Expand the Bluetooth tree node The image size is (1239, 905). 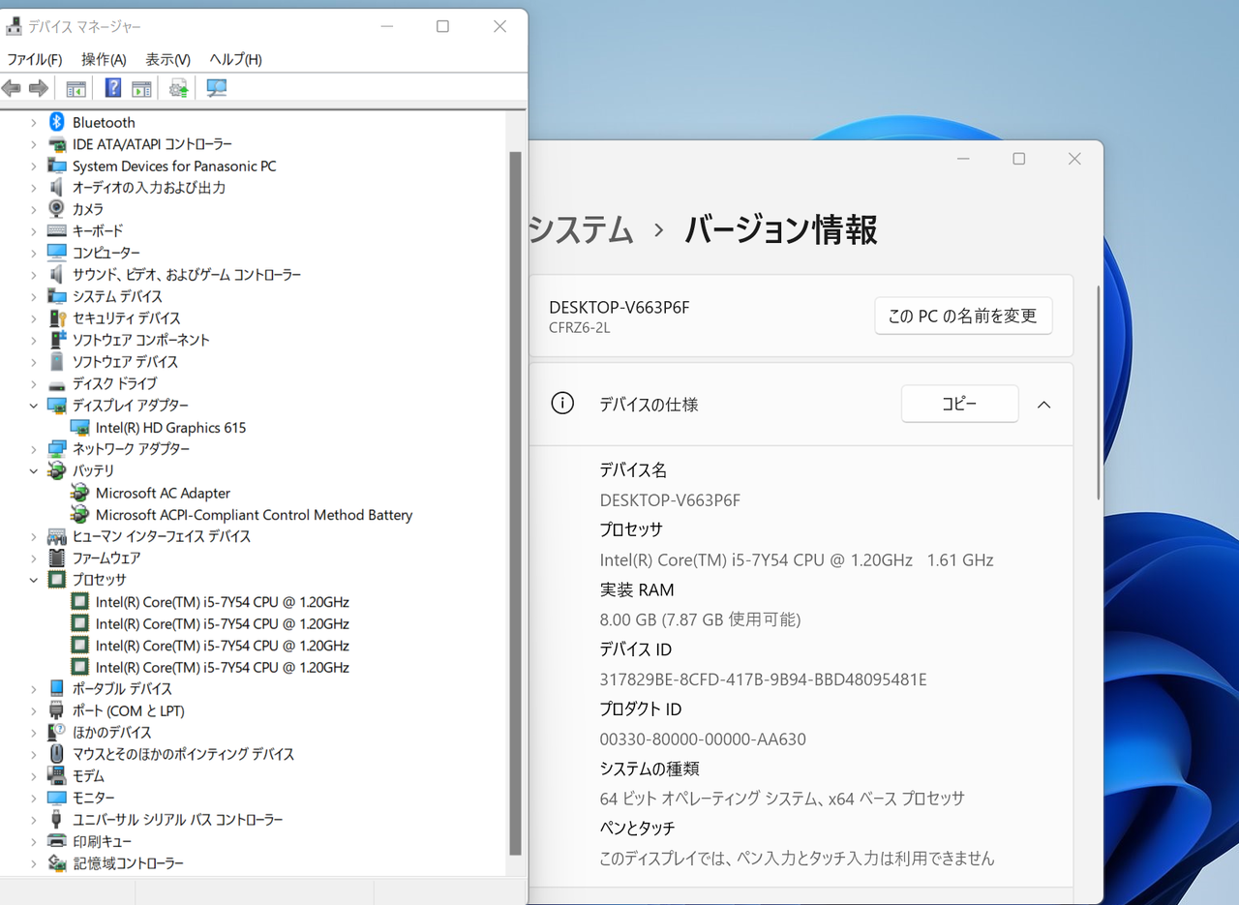tap(33, 122)
